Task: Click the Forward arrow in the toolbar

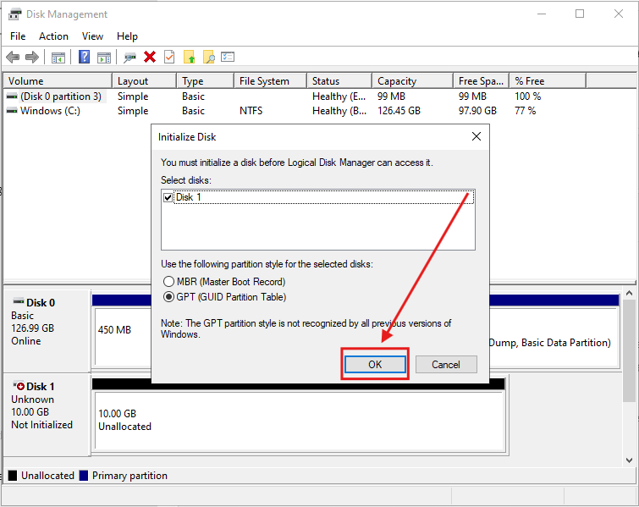Action: pyautogui.click(x=32, y=57)
